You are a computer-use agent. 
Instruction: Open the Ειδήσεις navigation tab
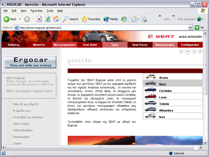coord(14,45)
